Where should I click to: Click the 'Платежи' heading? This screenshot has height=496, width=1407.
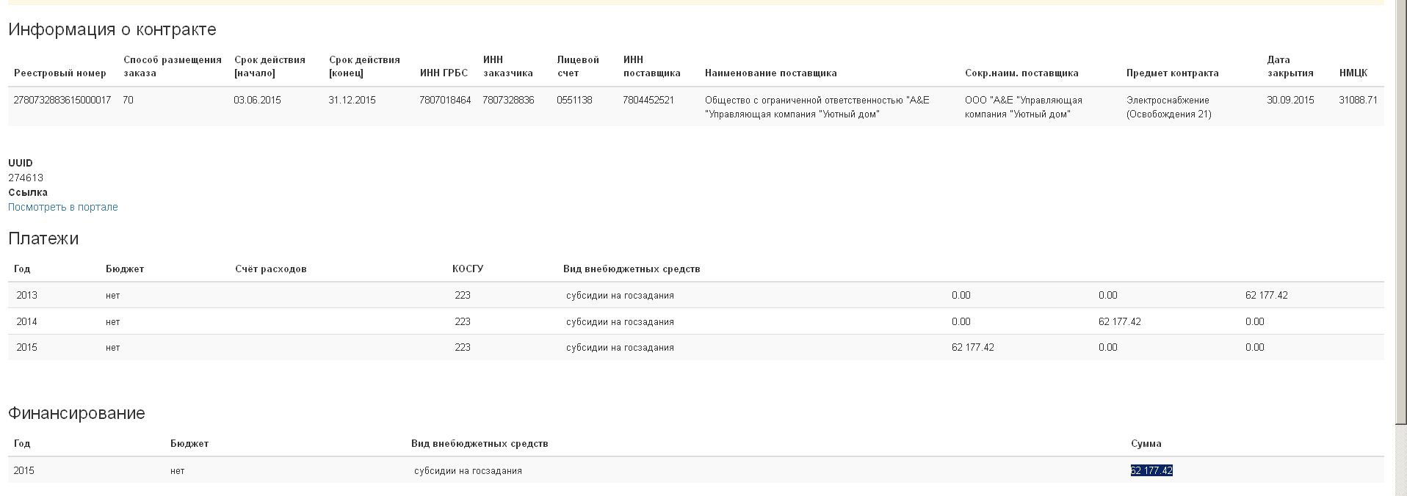point(43,238)
